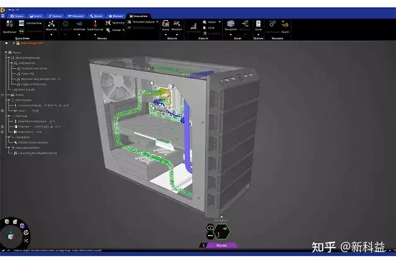The image size is (396, 264).
Task: Select the Aluminum alloy material item
Action: (x=39, y=79)
